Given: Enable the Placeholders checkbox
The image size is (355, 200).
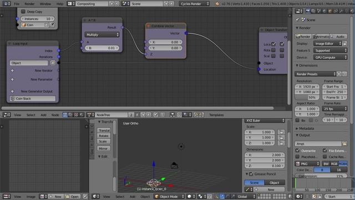Looking at the screenshot, I should pos(297,157).
